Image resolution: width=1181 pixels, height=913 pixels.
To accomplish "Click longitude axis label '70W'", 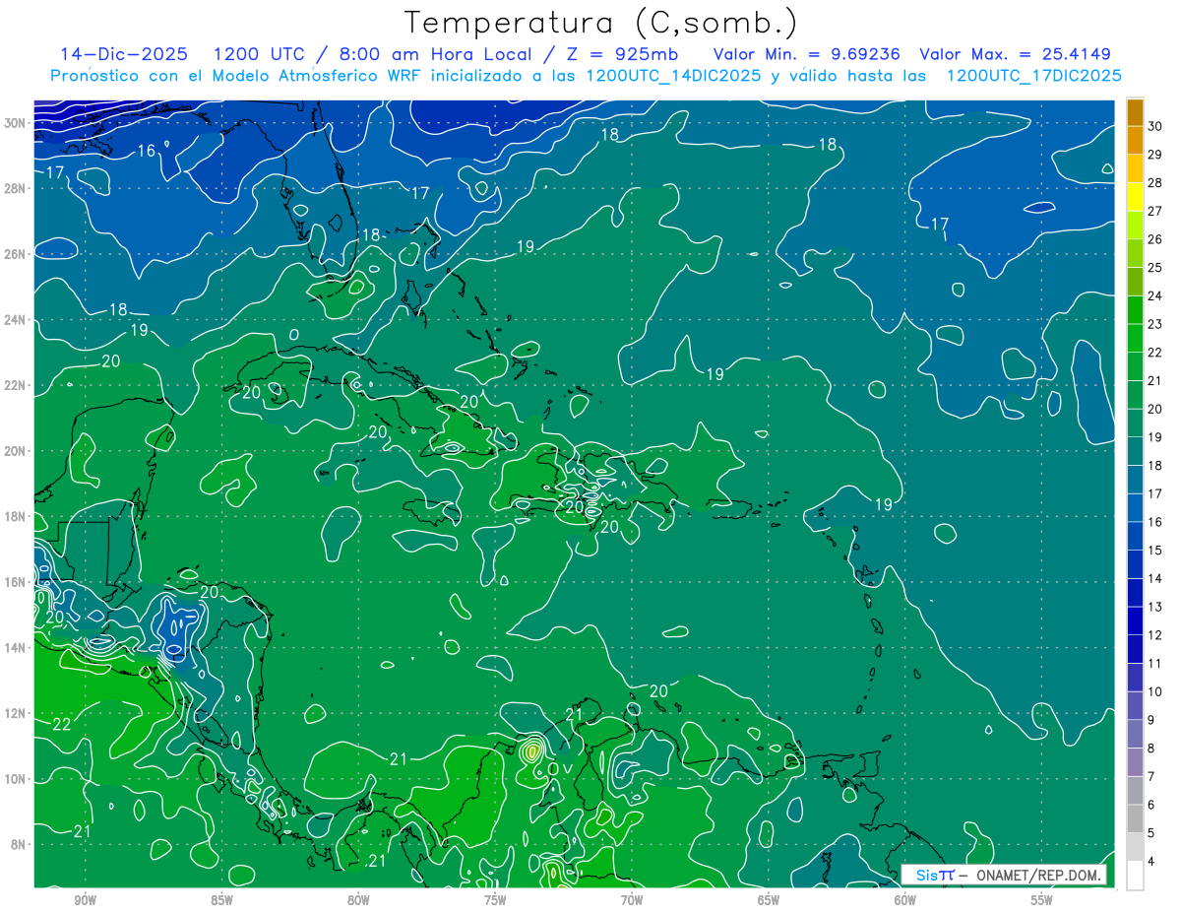I will 632,901.
